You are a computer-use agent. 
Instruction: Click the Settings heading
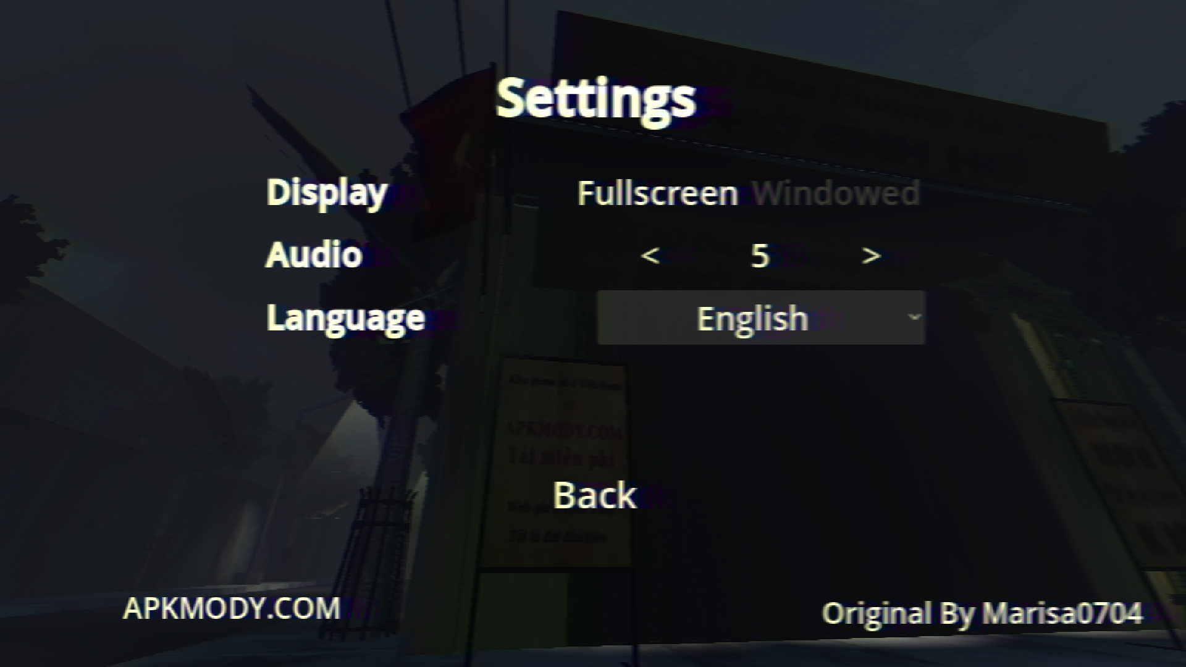pyautogui.click(x=596, y=99)
